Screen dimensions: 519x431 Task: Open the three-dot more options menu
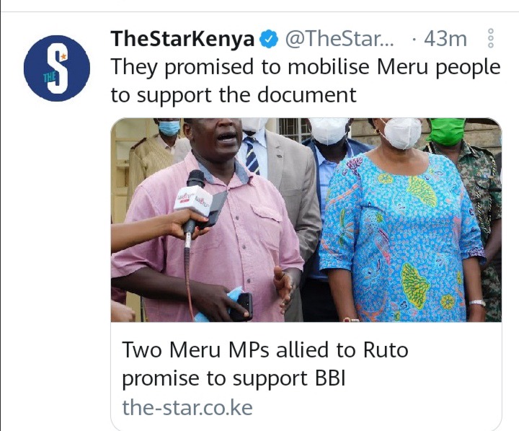(x=491, y=38)
